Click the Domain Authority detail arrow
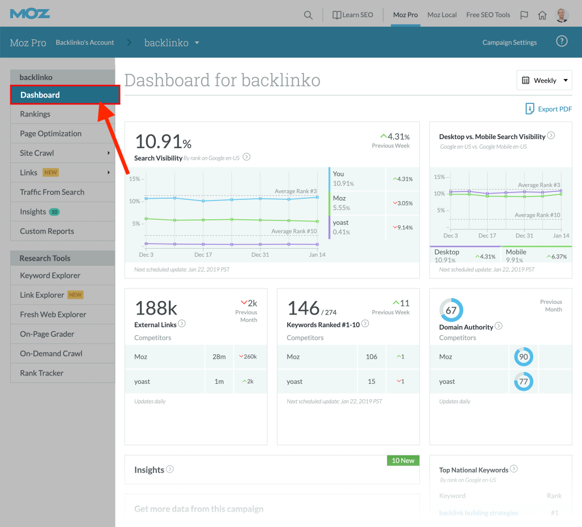The width and height of the screenshot is (582, 527). (499, 326)
